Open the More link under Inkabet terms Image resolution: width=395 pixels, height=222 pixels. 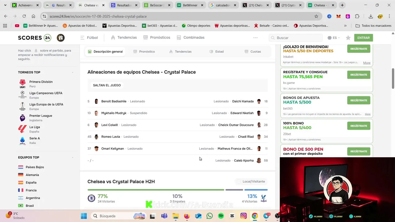[x=367, y=63]
